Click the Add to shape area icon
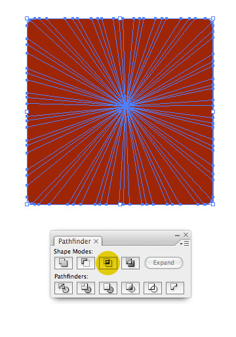The image size is (236, 337). click(x=64, y=263)
